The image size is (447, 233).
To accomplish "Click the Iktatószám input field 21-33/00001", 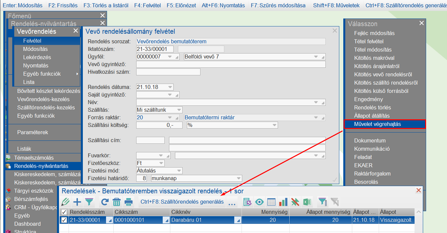I will (x=155, y=49).
